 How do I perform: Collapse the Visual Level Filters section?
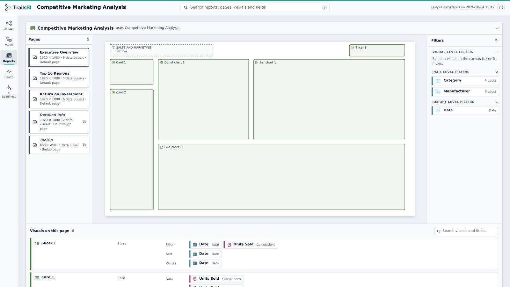pos(496,52)
